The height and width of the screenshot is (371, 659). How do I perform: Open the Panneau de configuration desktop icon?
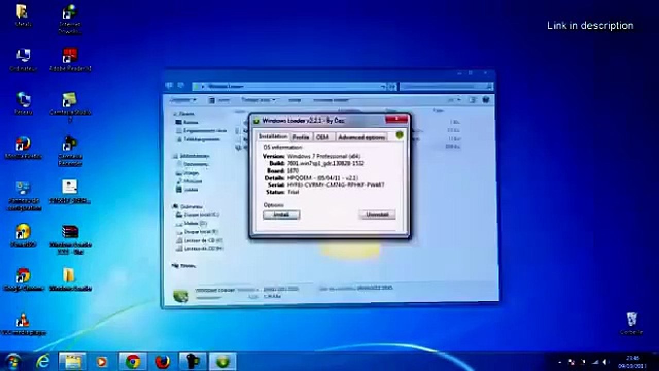[x=23, y=196]
